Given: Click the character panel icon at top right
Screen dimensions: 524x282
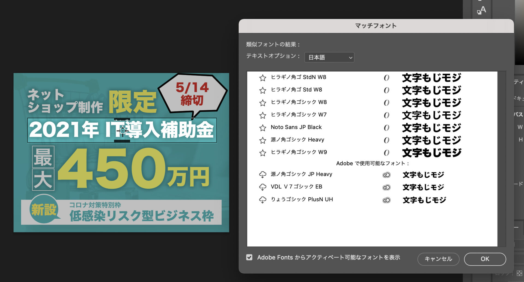Looking at the screenshot, I should coord(481,10).
